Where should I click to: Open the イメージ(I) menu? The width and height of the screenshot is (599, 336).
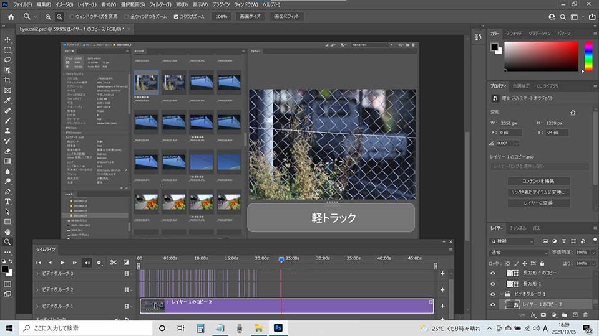(64, 4)
